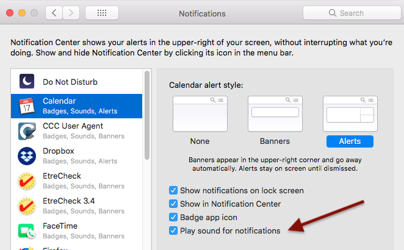404x250 pixels.
Task: Click the app list scrollbar thumb
Action: click(147, 115)
